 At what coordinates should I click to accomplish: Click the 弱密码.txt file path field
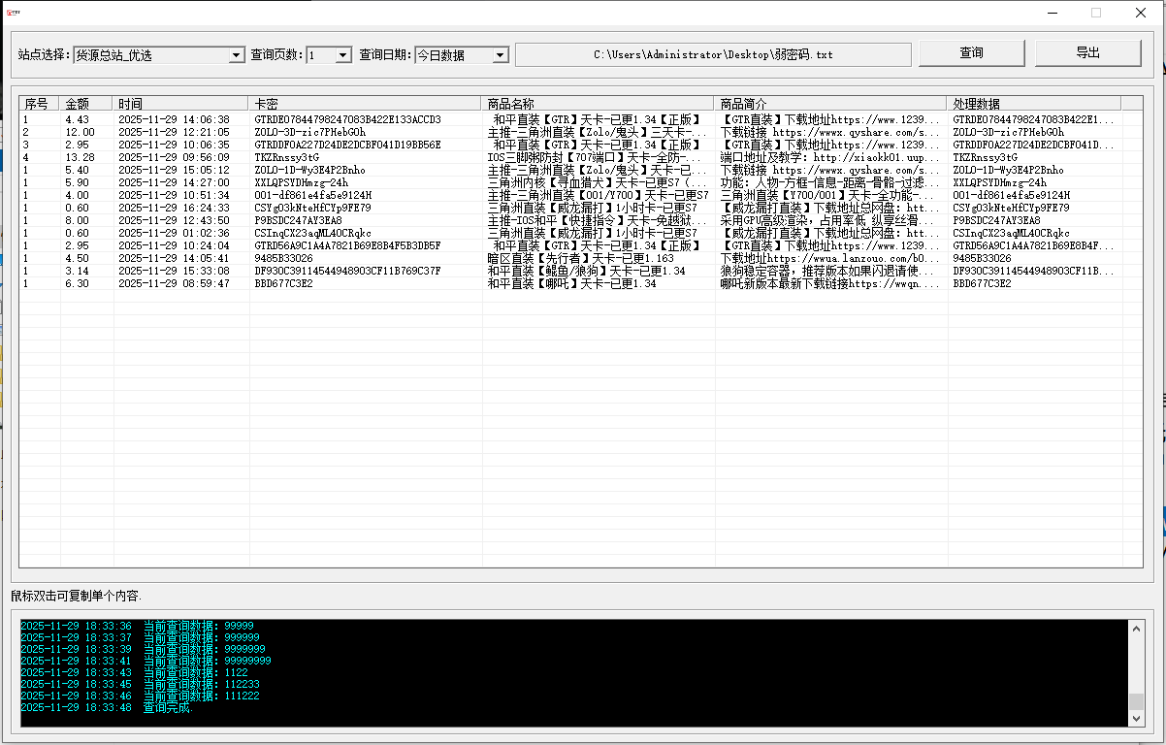point(713,54)
